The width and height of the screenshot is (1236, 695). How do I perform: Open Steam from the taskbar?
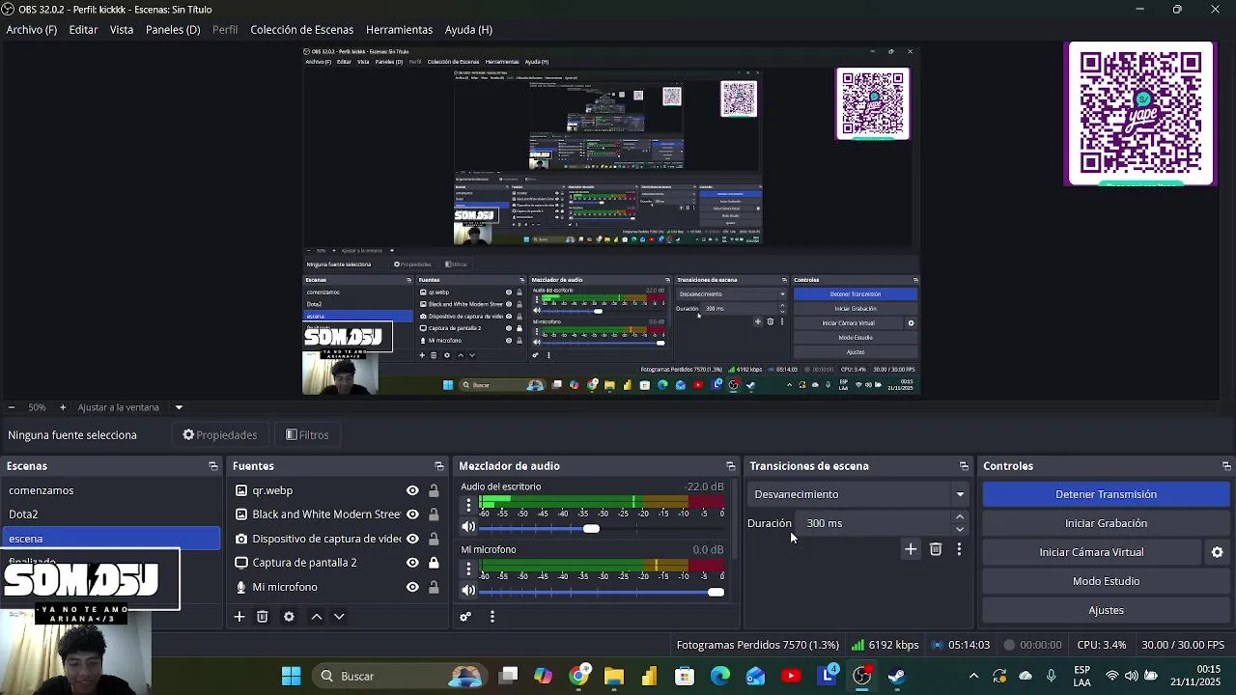[897, 676]
